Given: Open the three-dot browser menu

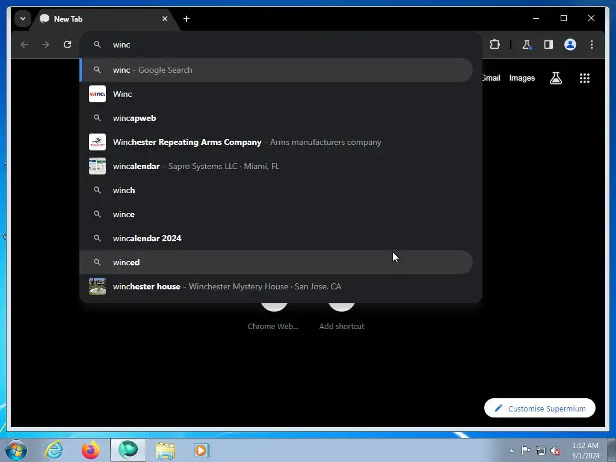Looking at the screenshot, I should point(592,45).
